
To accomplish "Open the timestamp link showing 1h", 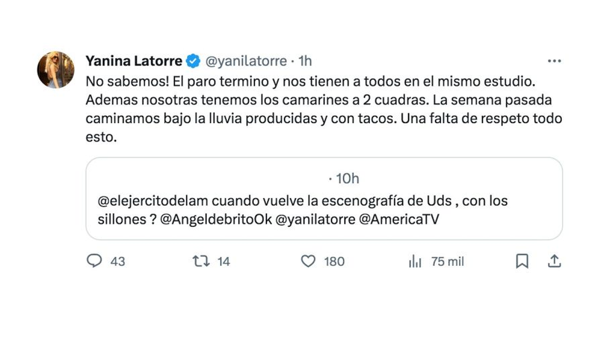I will [304, 61].
